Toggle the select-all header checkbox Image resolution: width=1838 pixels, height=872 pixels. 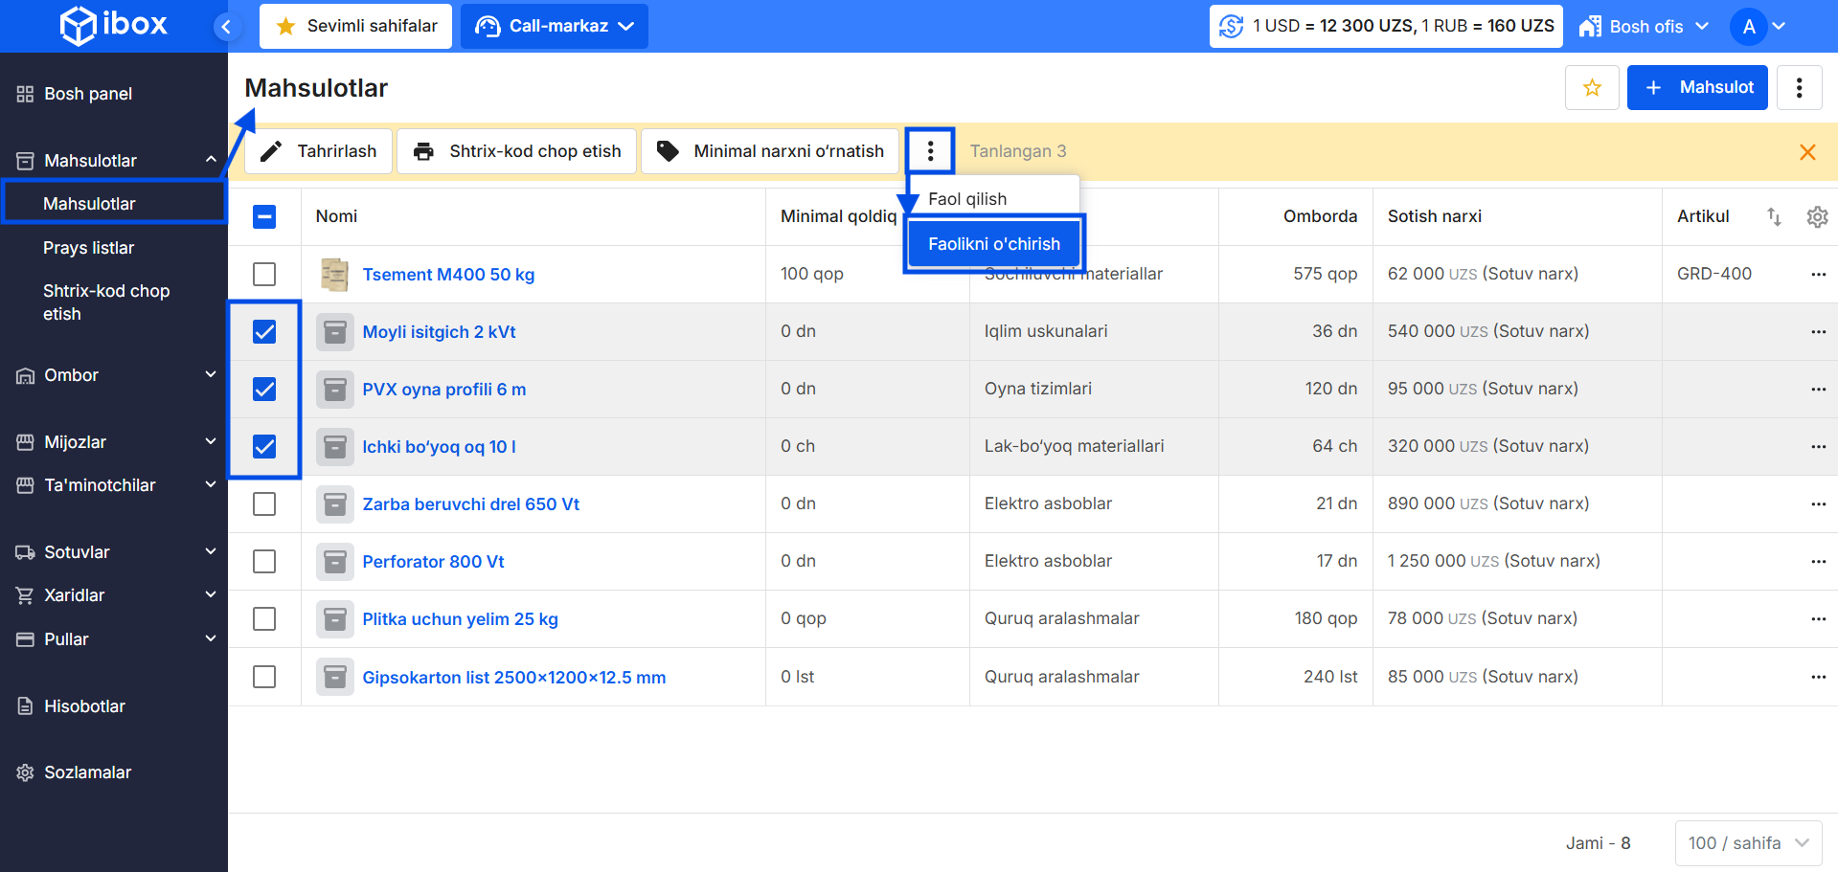click(264, 217)
